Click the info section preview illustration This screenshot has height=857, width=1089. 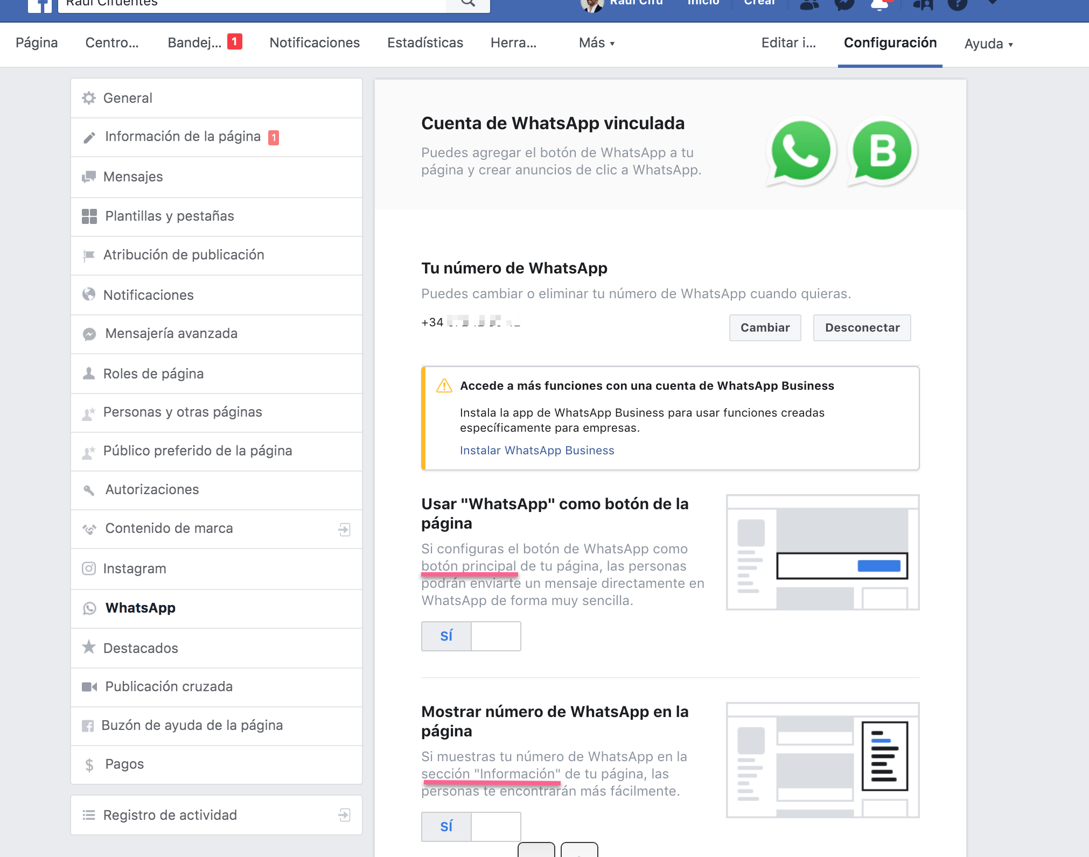(822, 760)
